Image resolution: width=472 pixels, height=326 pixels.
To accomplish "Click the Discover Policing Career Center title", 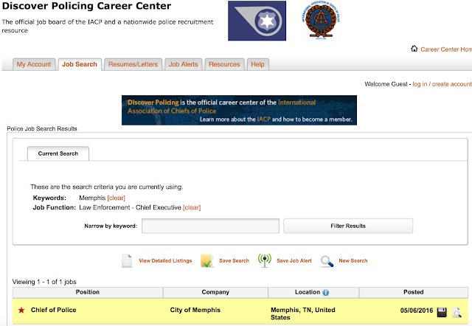I will point(86,6).
